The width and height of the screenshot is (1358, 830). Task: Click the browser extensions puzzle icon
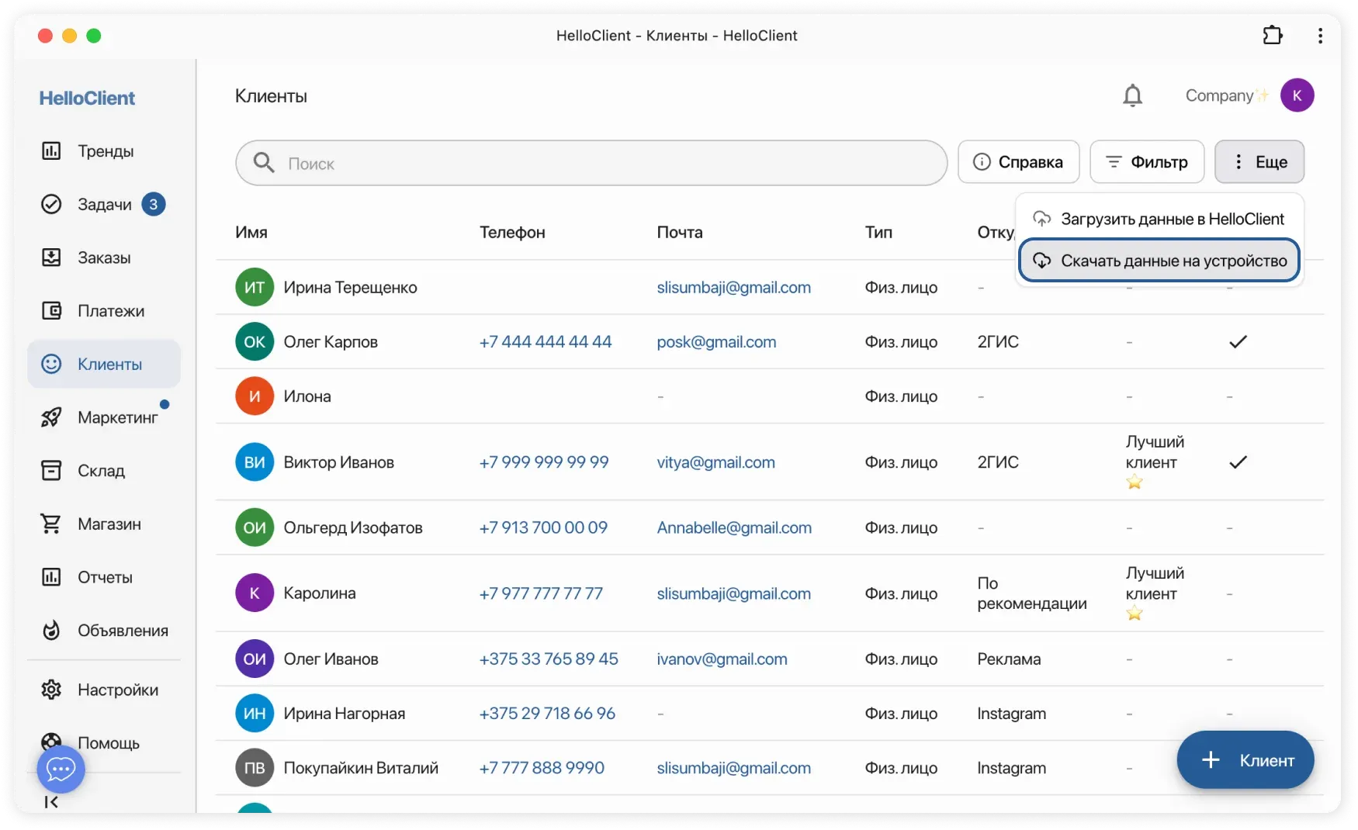(x=1273, y=36)
